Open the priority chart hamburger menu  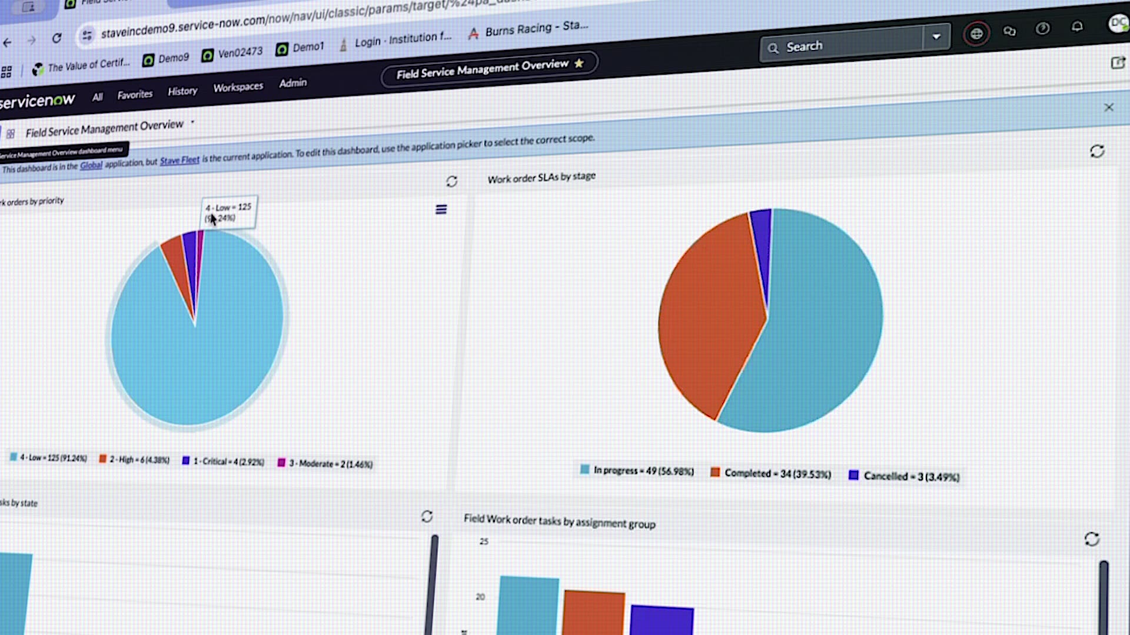tap(441, 209)
